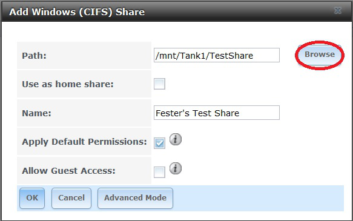Cancel adding the share
Viewport: 353px width, 221px height.
71,198
